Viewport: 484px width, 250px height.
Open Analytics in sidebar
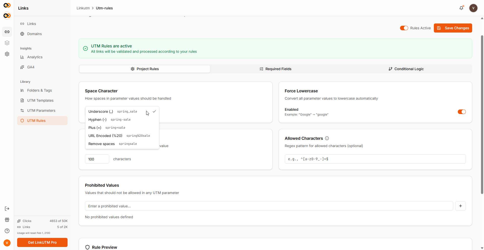tap(42, 57)
